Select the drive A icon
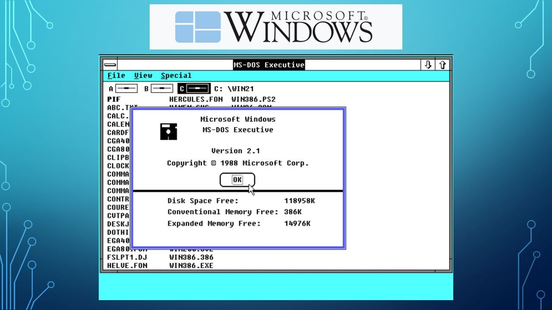This screenshot has width=552, height=310. coord(126,89)
